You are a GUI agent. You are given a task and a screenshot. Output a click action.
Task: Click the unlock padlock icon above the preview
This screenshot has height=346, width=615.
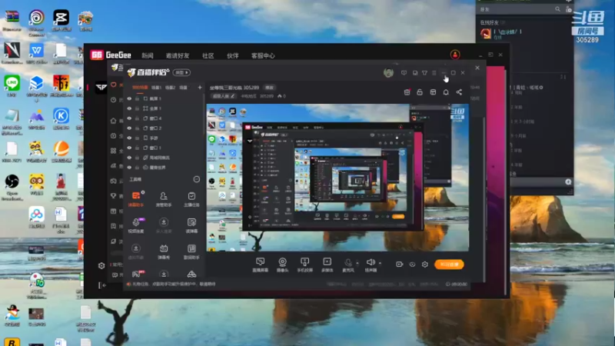420,92
